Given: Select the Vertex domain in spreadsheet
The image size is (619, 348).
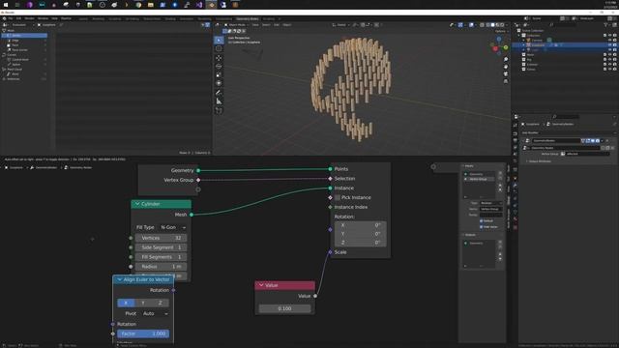Looking at the screenshot, I should click(23, 35).
